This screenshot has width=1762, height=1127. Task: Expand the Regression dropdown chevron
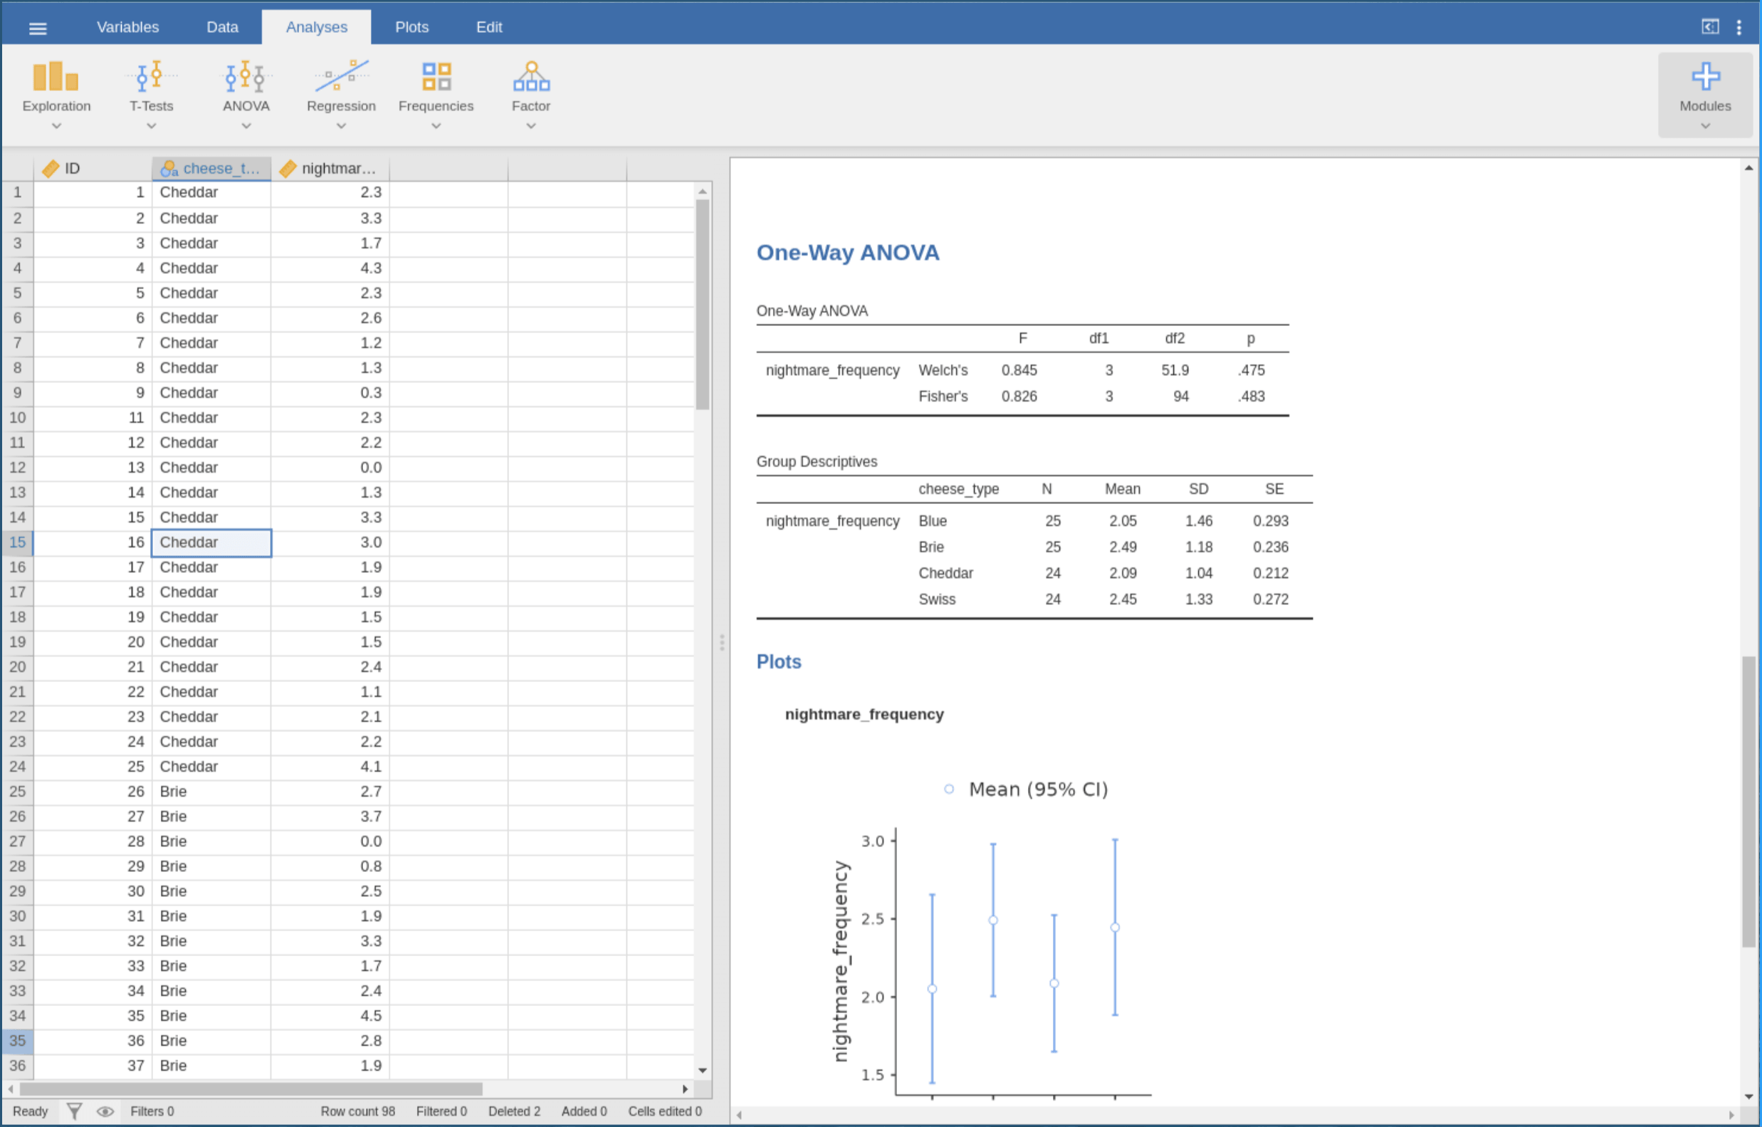[x=341, y=126]
